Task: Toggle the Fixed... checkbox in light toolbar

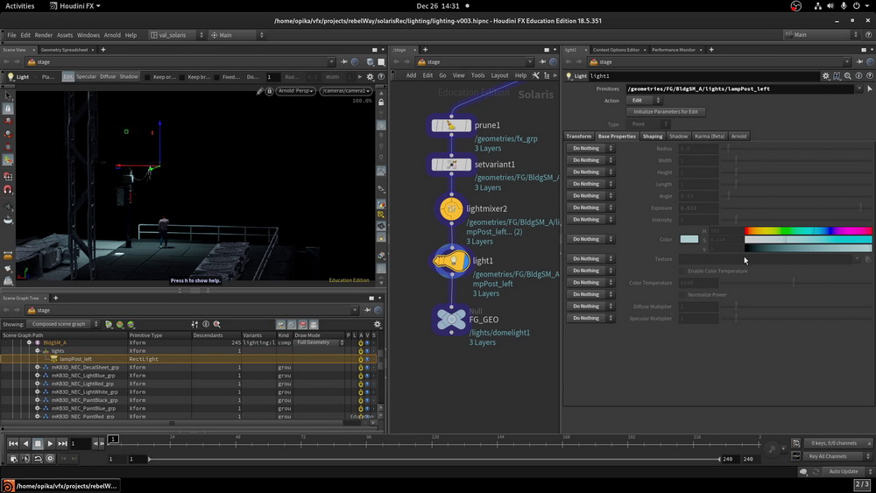Action: click(x=216, y=77)
